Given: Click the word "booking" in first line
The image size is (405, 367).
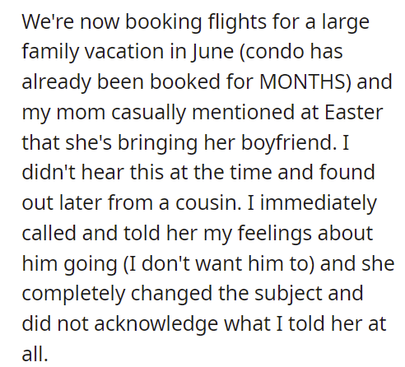Looking at the screenshot, I should point(164,23).
